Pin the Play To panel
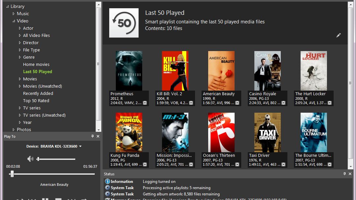 click(93, 136)
